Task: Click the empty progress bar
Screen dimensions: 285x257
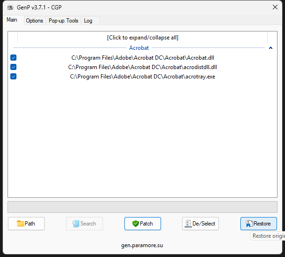Action: pos(142,207)
